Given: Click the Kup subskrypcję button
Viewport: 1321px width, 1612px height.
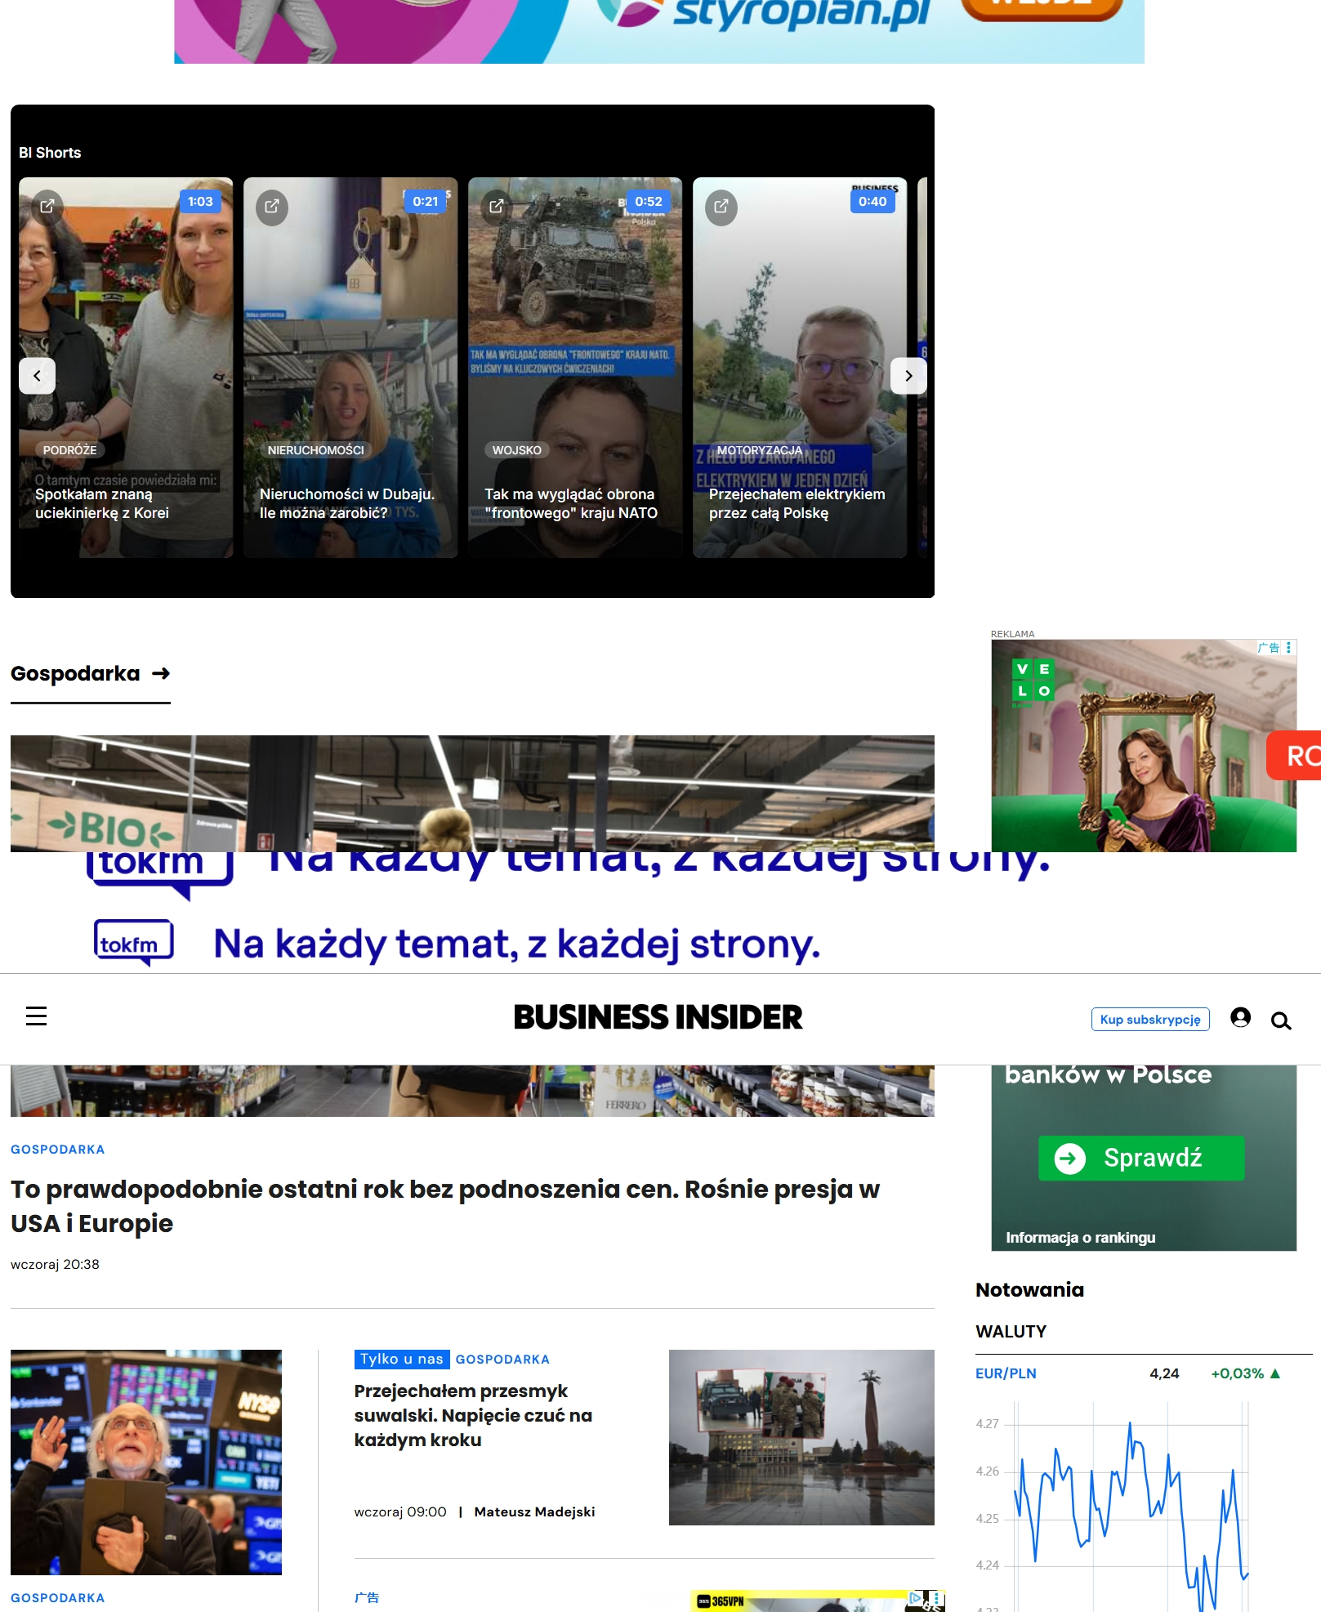Looking at the screenshot, I should click(x=1149, y=1020).
